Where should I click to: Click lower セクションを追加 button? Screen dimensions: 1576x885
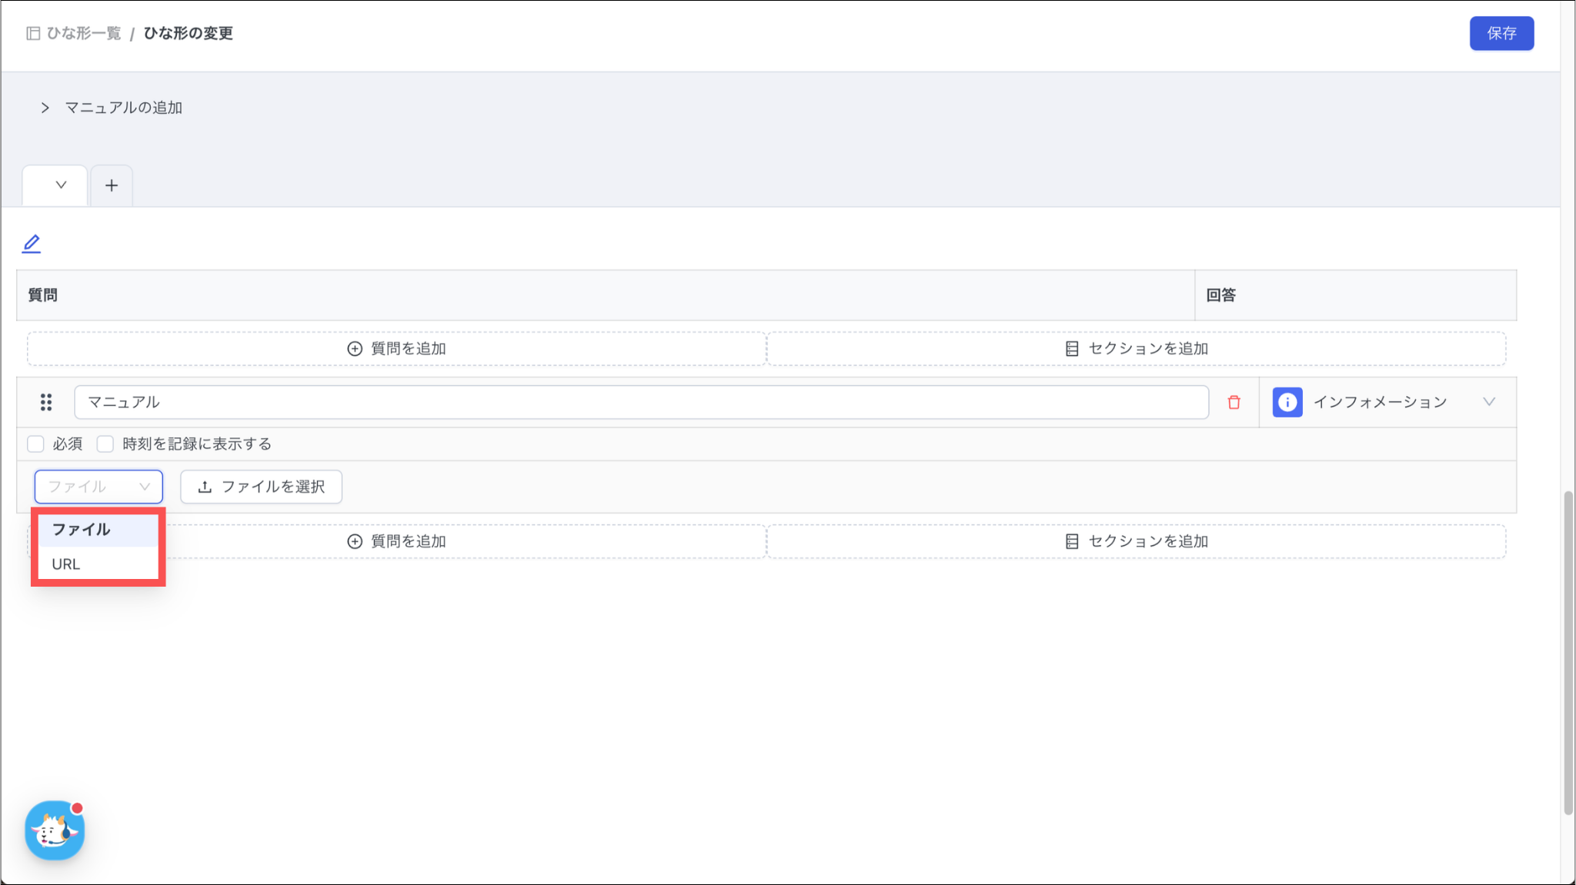[1136, 541]
